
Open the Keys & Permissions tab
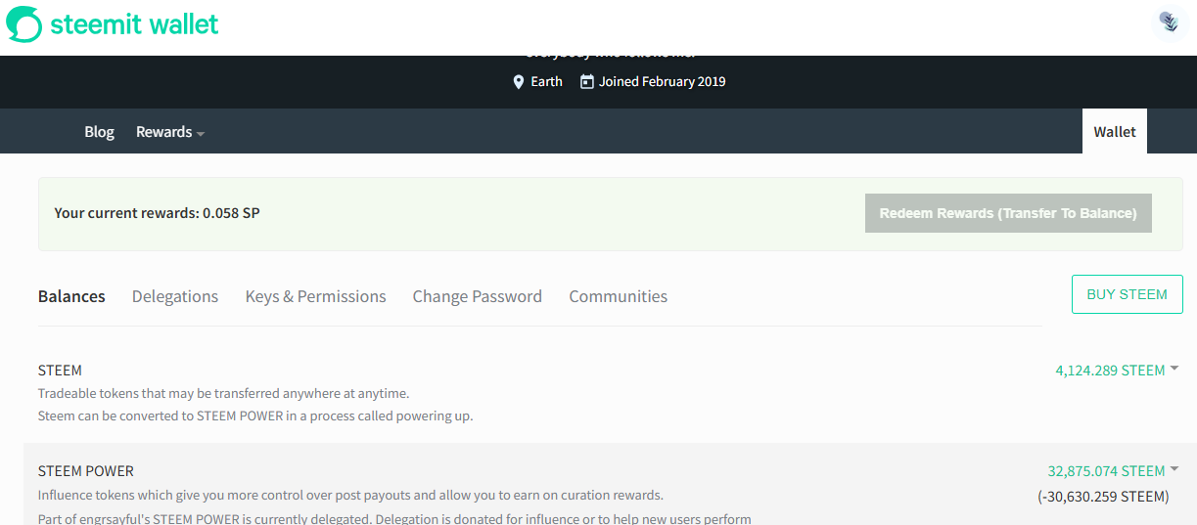tap(315, 296)
